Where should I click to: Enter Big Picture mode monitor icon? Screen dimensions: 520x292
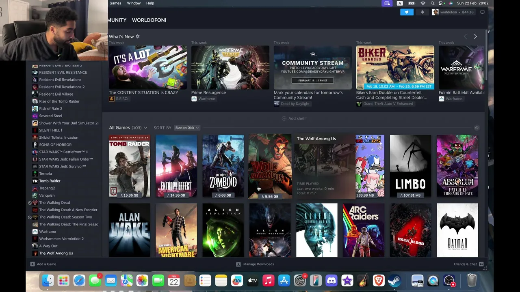[x=482, y=12]
